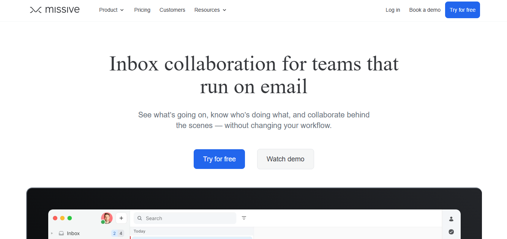507x239 pixels.
Task: Open the Product dropdown menu
Action: [x=111, y=10]
